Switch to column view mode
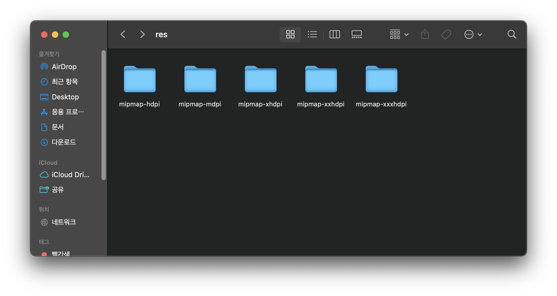This screenshot has width=557, height=296. [x=335, y=34]
